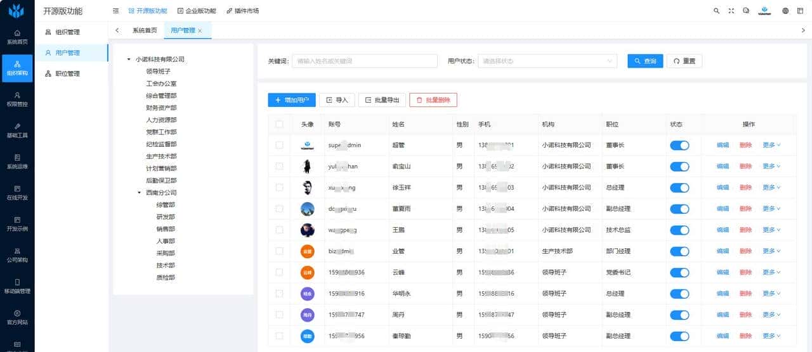812x352 pixels.
Task: Select 财务资产部 in the organization tree
Action: [x=161, y=108]
